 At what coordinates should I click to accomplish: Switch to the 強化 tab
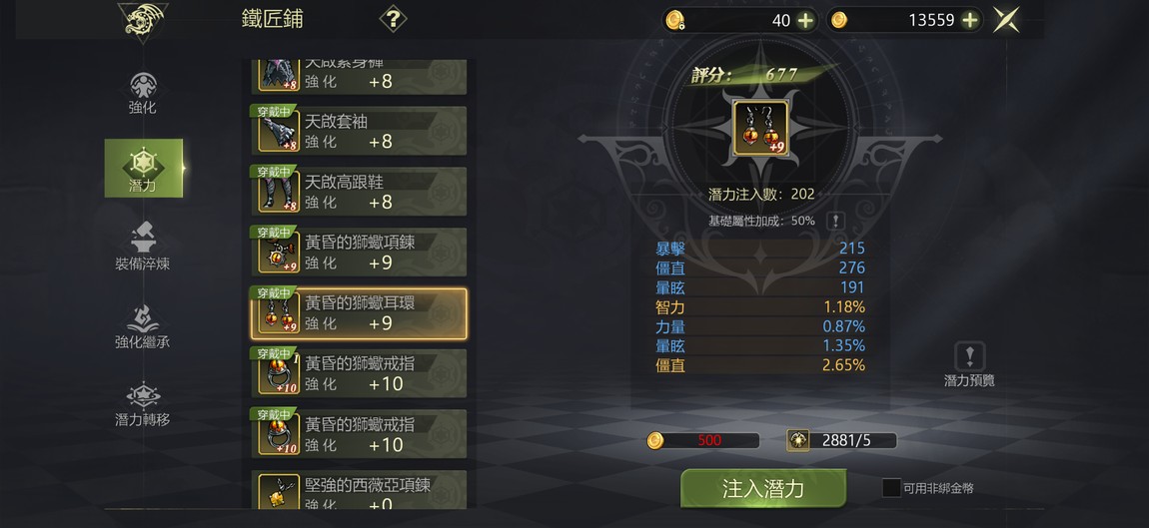(143, 93)
